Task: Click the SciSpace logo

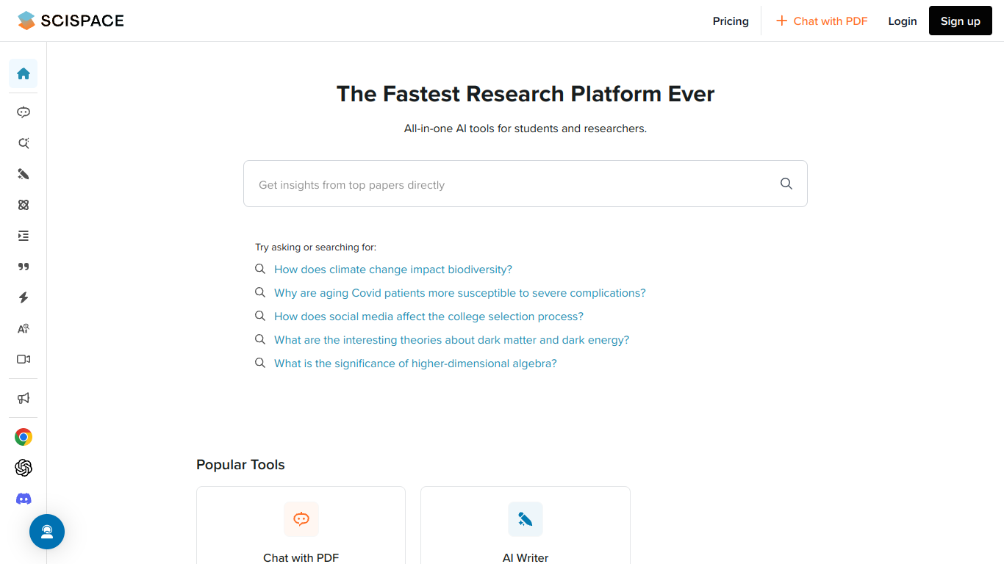Action: (71, 21)
